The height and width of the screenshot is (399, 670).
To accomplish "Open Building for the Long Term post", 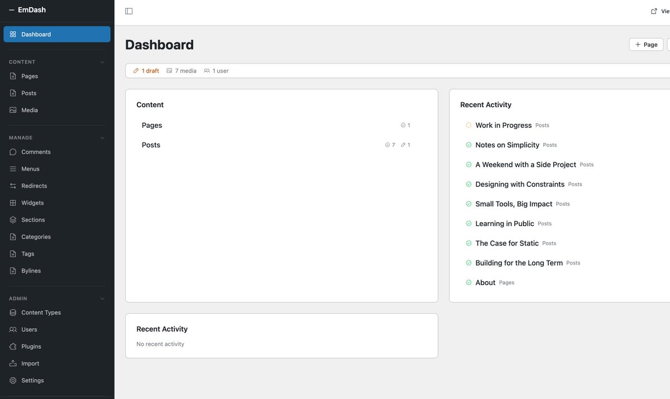I will click(x=519, y=262).
